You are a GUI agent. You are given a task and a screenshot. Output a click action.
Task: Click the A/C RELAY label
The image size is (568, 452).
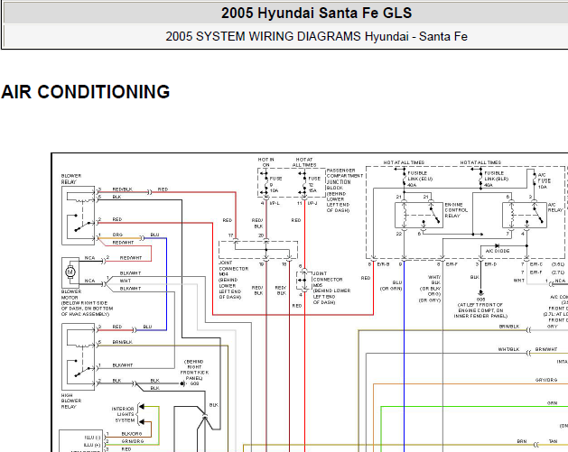point(555,208)
